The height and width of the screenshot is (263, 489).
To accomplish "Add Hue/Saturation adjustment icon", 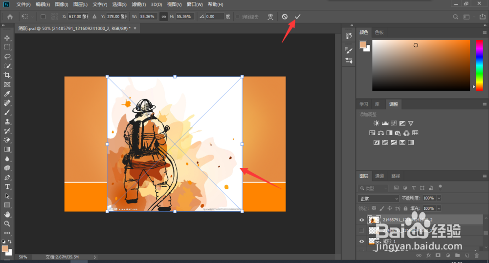I will coord(372,133).
